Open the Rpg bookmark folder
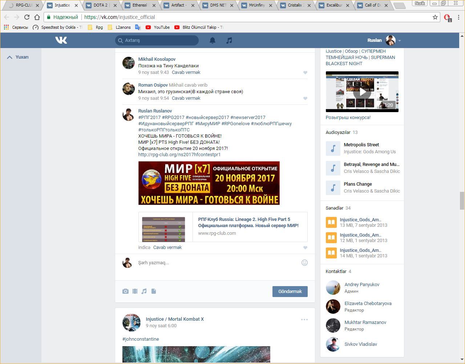Screen dimensions: 465x364 (95, 27)
